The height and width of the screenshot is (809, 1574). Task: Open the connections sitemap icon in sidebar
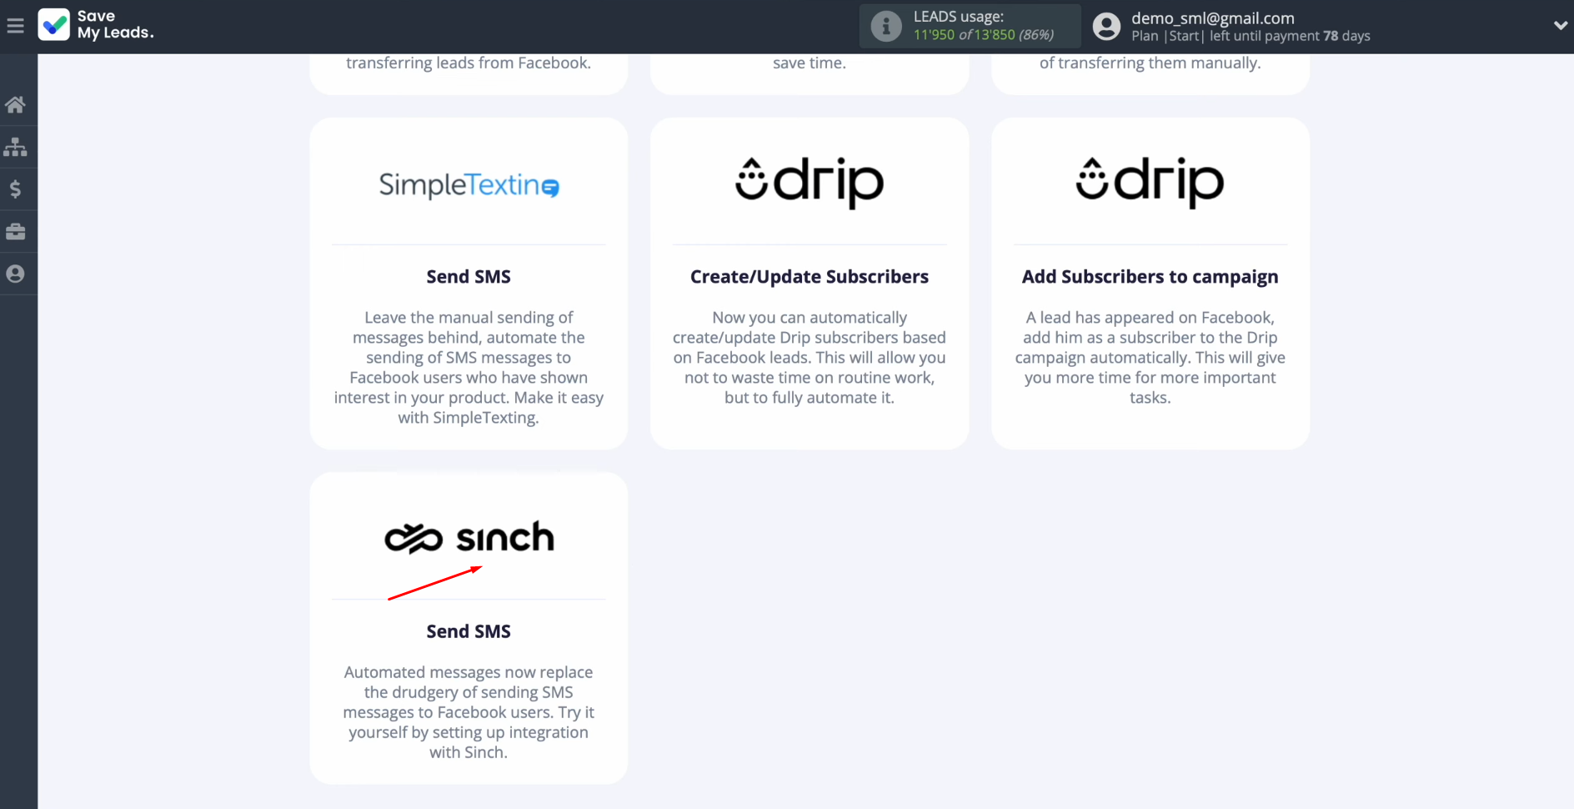point(15,147)
